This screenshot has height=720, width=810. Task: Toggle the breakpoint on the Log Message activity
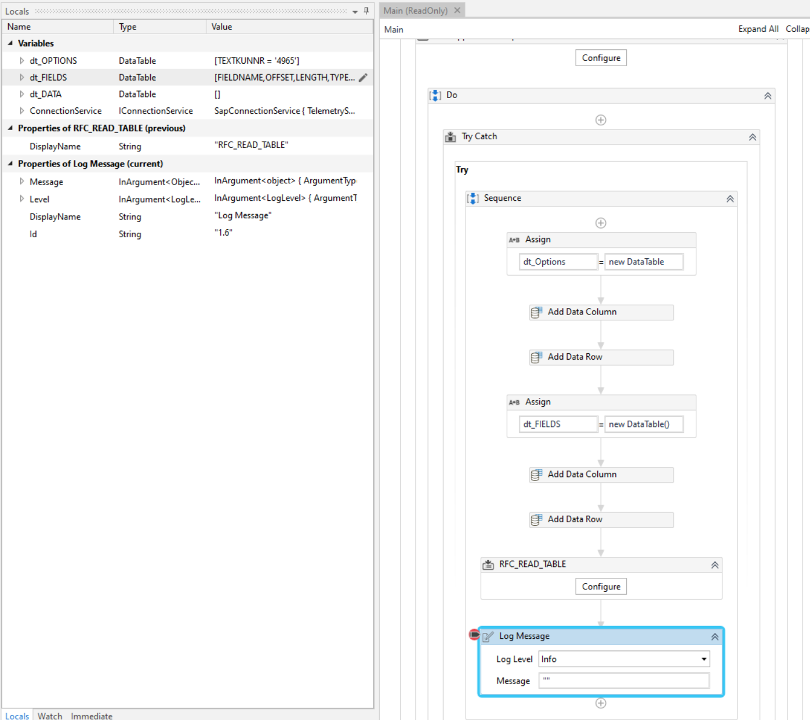(x=473, y=635)
